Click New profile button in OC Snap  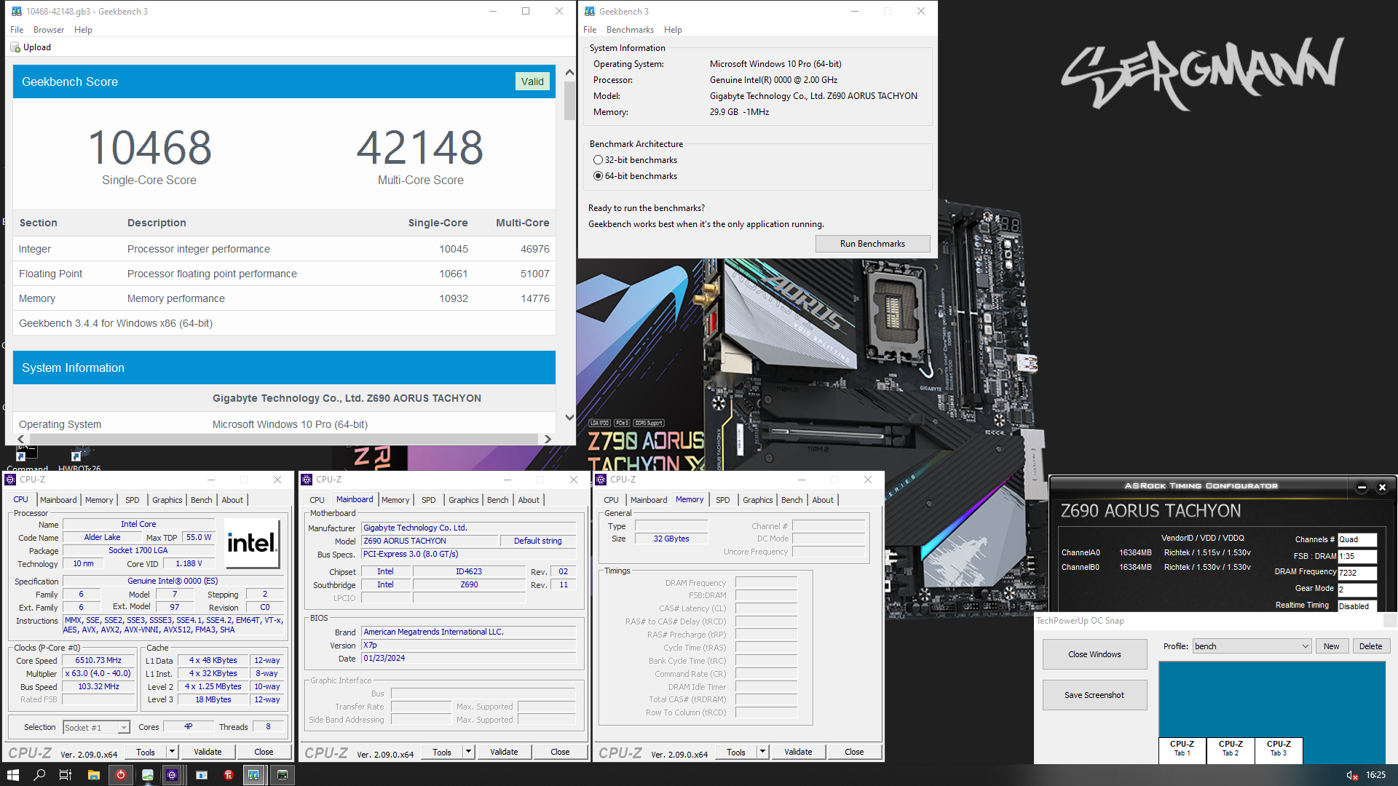tap(1331, 646)
